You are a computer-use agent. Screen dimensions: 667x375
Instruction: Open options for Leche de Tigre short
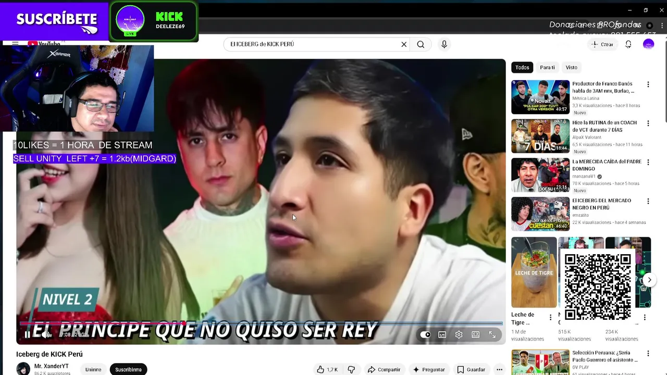coord(550,317)
